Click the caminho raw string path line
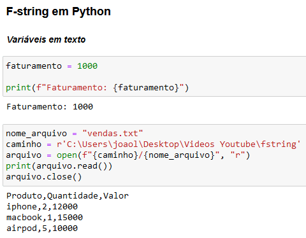This screenshot has height=238, width=306. pyautogui.click(x=153, y=144)
